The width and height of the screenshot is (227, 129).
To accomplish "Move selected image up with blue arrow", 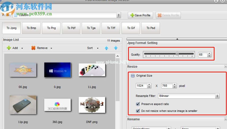I will click(106, 48).
